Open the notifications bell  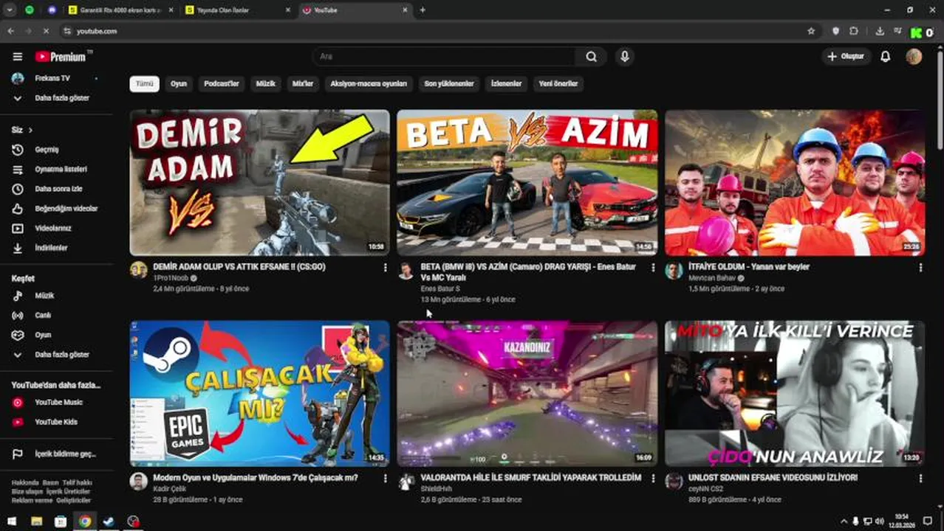[885, 57]
